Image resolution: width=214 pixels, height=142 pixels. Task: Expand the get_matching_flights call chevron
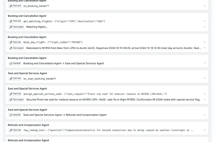(205, 21)
